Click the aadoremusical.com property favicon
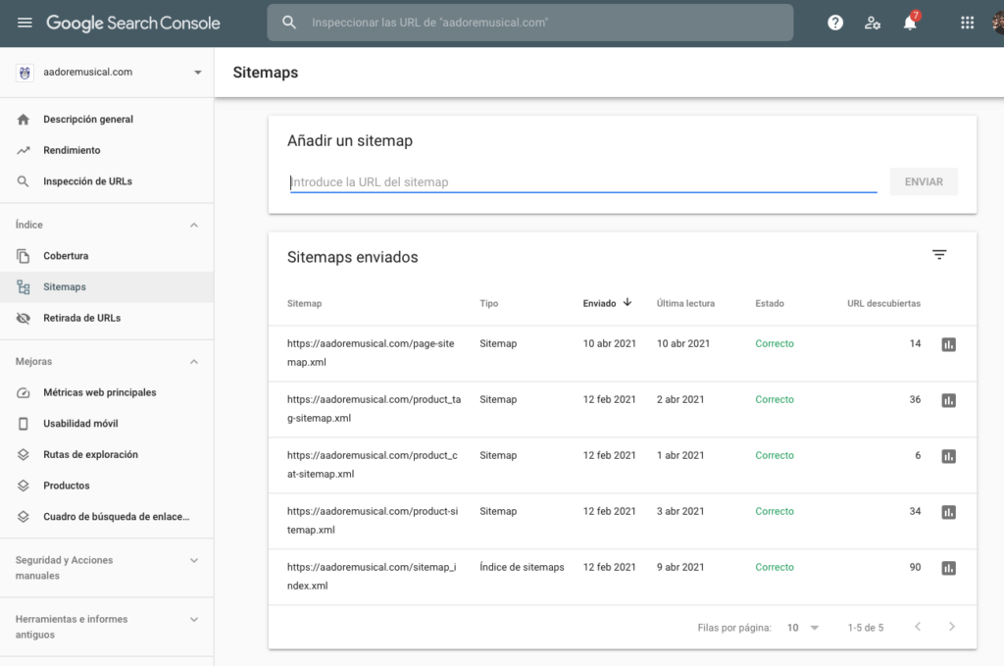The width and height of the screenshot is (1004, 666). pyautogui.click(x=25, y=73)
